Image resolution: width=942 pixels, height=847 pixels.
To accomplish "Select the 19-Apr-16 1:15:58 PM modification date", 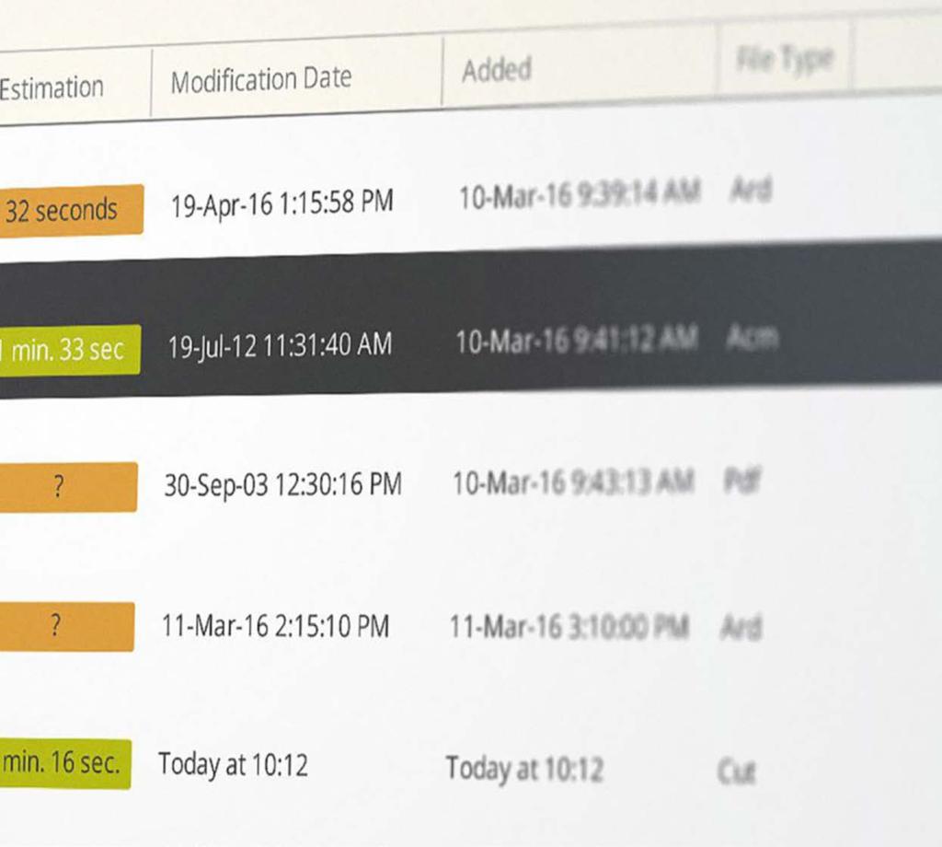I will (x=282, y=203).
